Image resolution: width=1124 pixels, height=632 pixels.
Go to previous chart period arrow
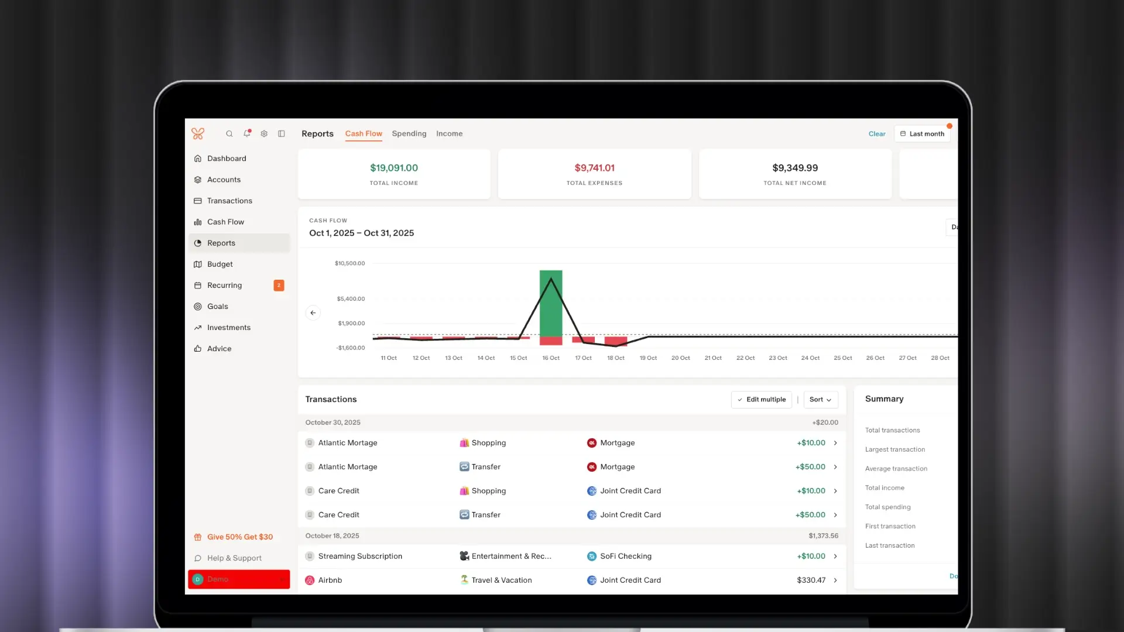313,313
